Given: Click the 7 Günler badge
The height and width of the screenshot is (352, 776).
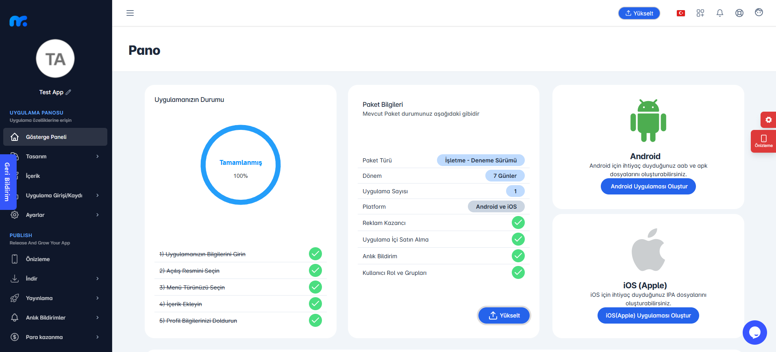Looking at the screenshot, I should pos(505,176).
